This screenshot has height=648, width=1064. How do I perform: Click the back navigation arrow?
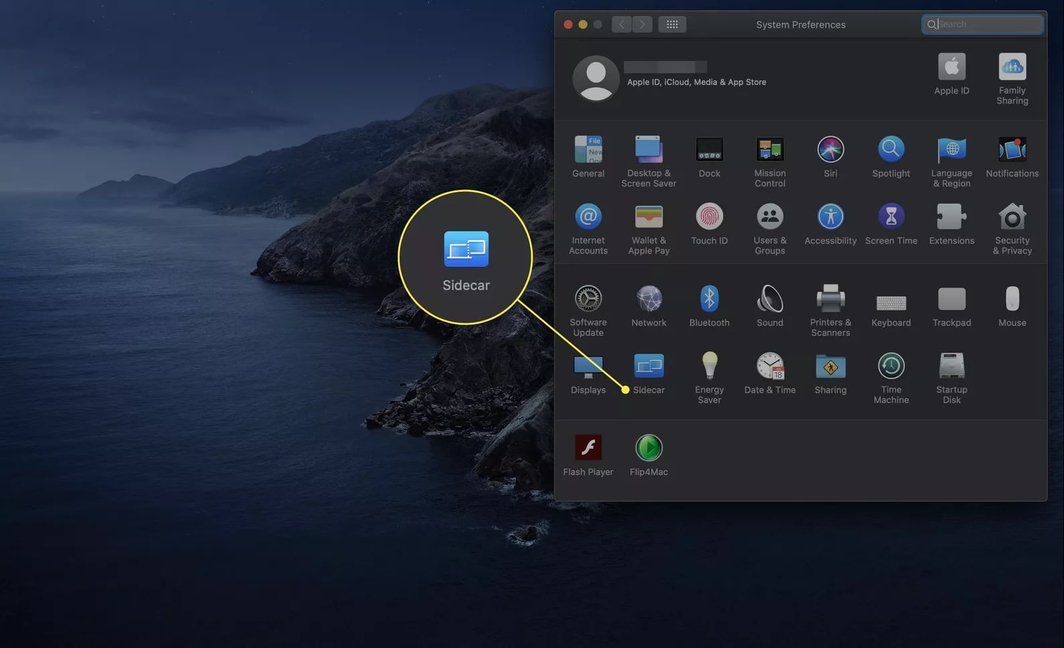pyautogui.click(x=622, y=25)
